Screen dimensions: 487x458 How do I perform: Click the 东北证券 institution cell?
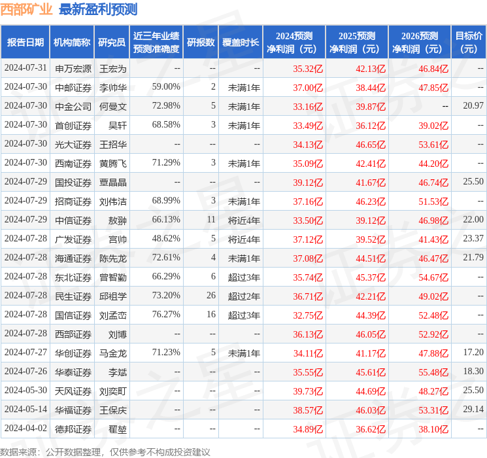[x=73, y=277]
